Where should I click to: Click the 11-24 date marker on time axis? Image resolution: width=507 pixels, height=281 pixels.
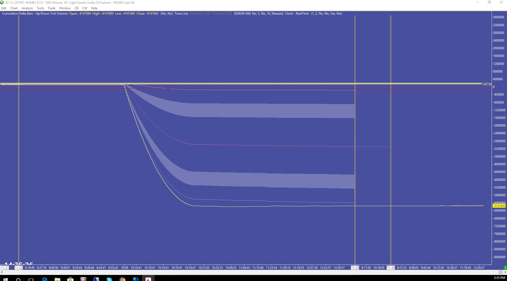pos(391,267)
